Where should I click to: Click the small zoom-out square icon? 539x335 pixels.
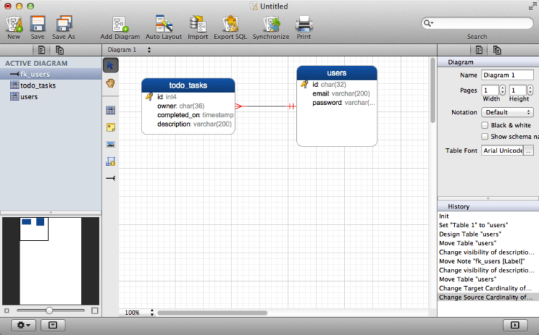(6, 311)
